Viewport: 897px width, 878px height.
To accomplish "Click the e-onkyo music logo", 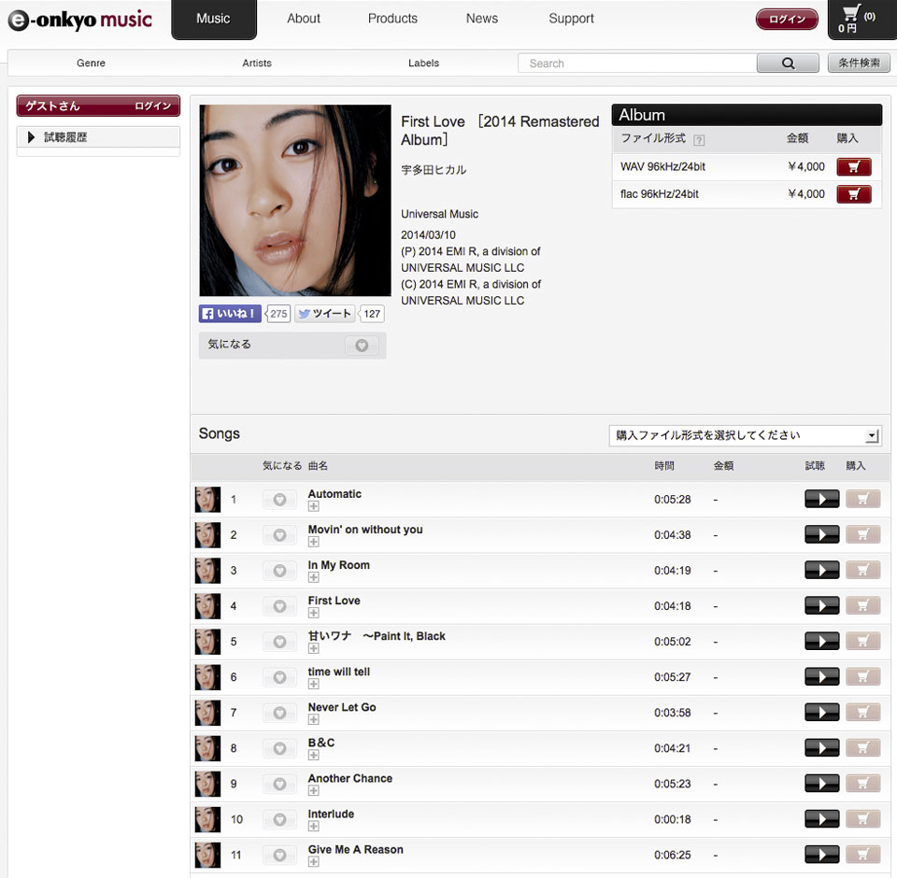I will click(80, 20).
